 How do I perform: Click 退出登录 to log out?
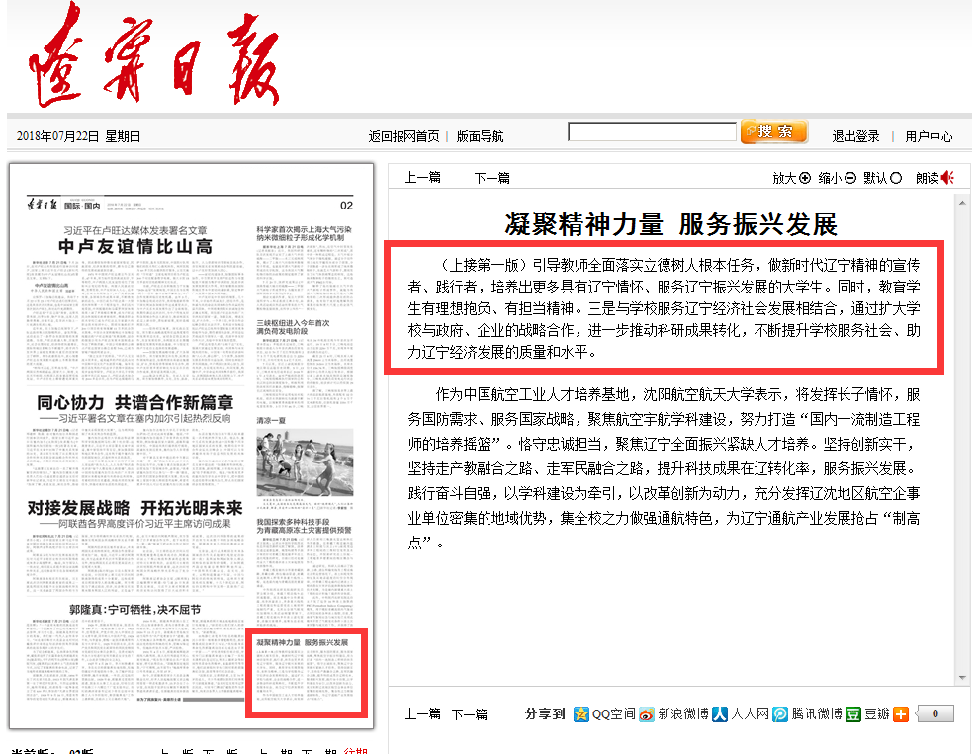(855, 136)
